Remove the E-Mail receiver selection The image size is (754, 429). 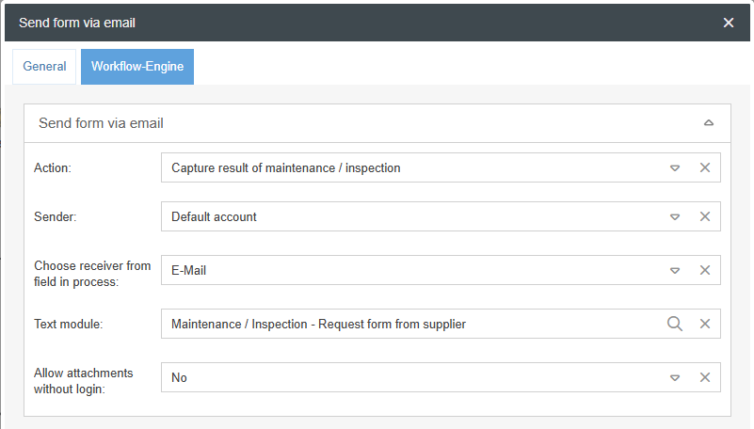(704, 270)
